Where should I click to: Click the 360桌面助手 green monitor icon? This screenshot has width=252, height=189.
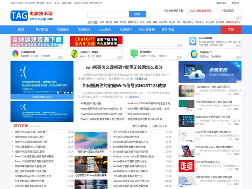coord(134,54)
